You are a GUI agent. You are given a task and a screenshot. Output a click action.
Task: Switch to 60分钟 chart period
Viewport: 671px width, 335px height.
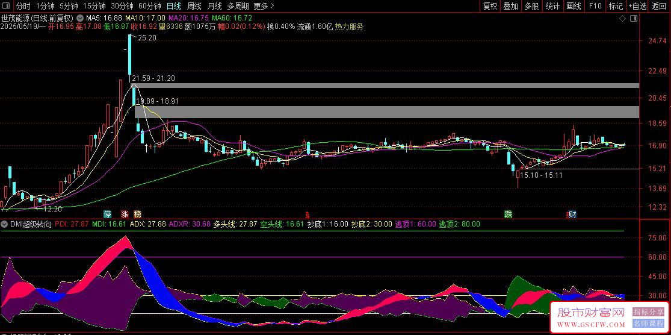[150, 6]
